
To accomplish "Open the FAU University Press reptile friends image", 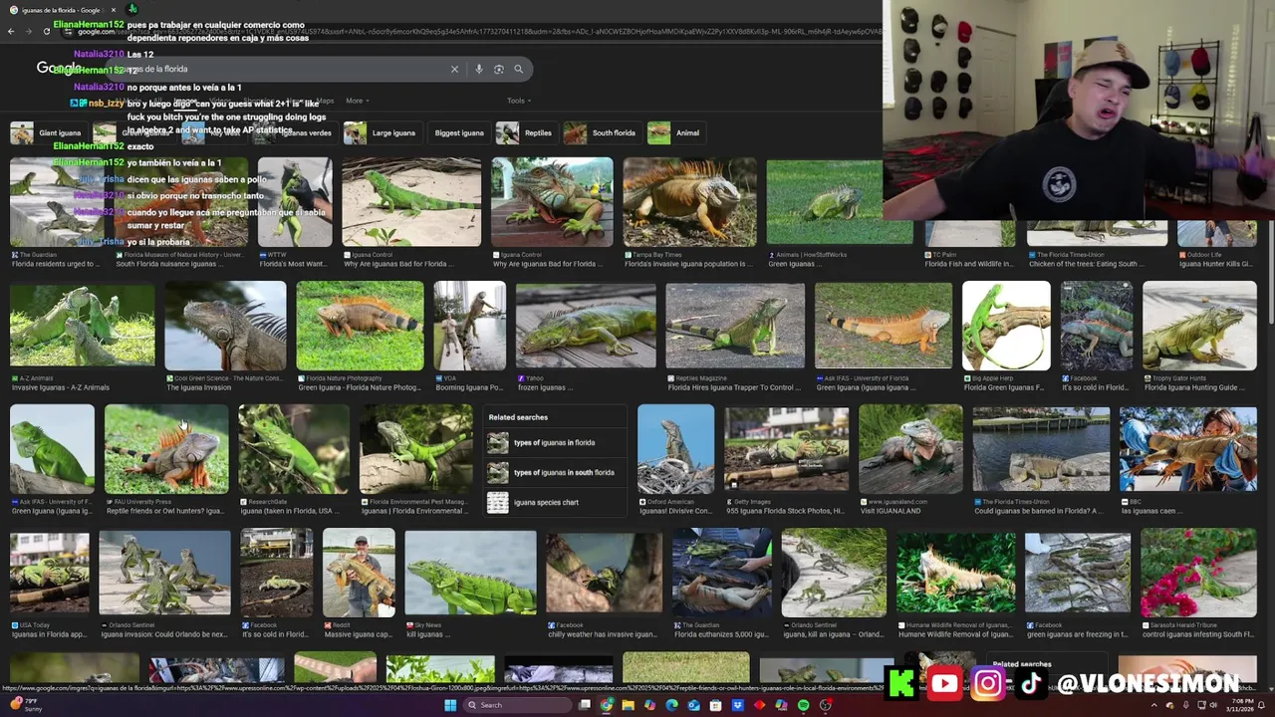I will click(166, 448).
